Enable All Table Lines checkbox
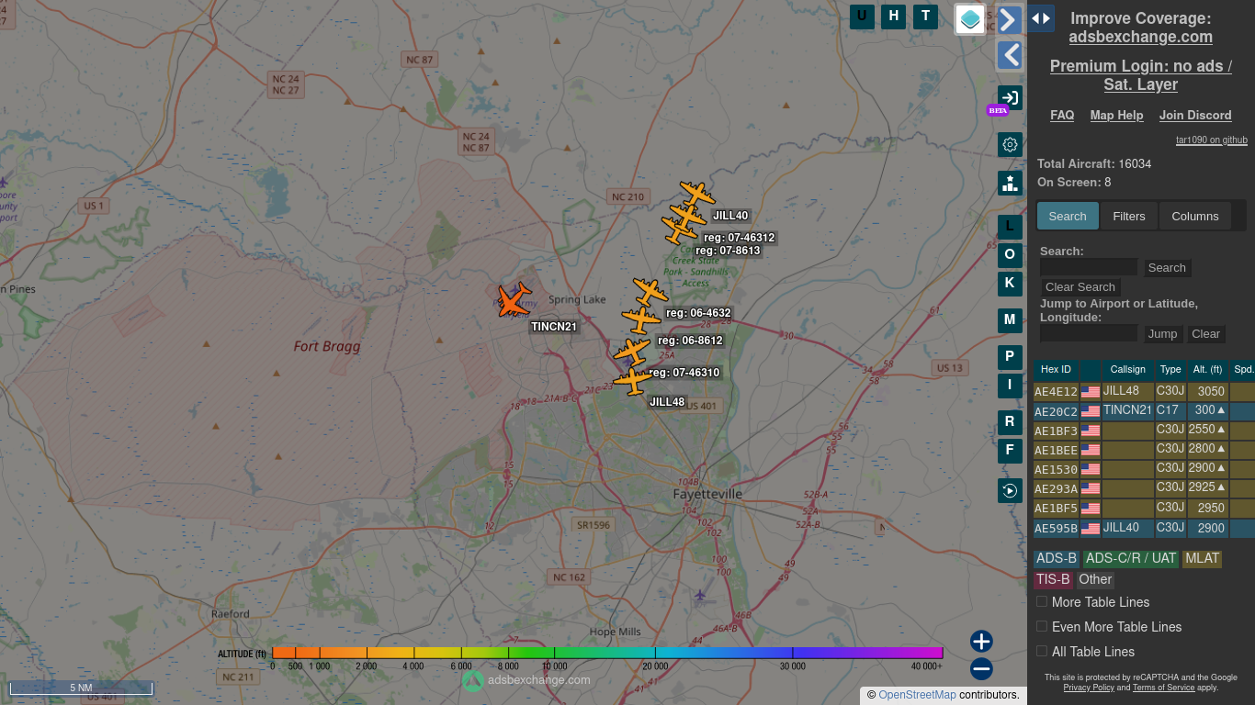 click(1042, 651)
